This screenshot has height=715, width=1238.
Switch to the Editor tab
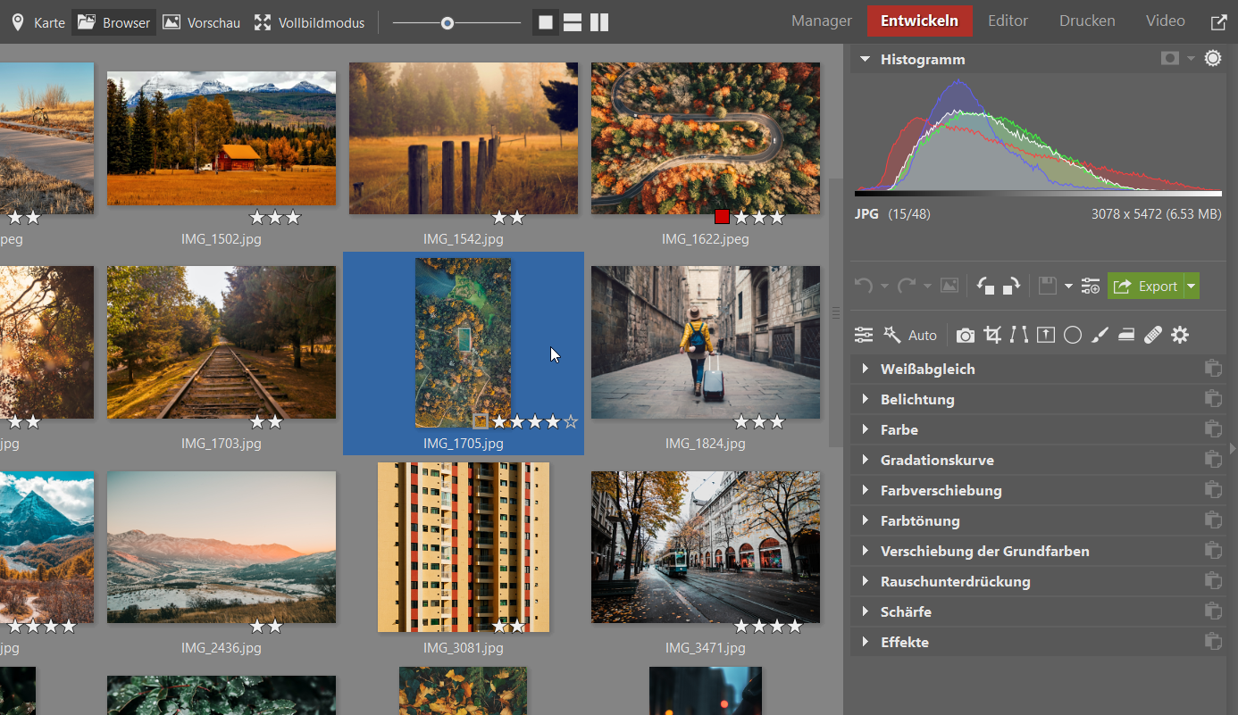point(1008,21)
